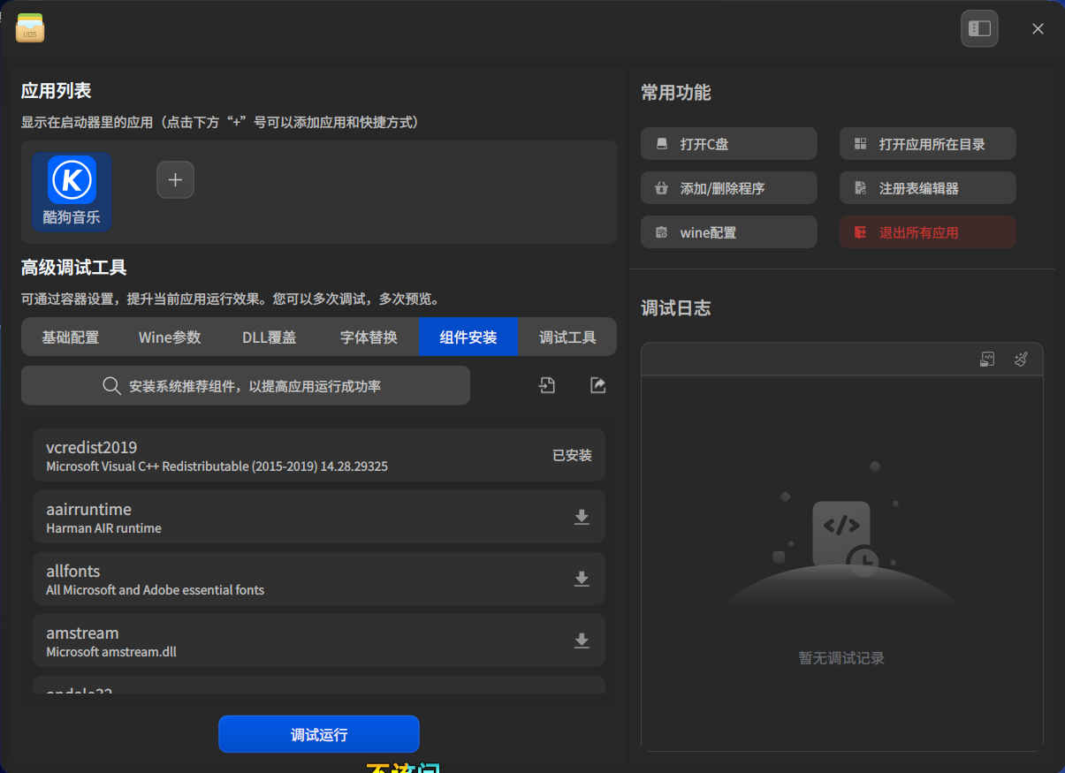Viewport: 1065px width, 773px height.
Task: Switch to the Wine参数 tab
Action: pyautogui.click(x=170, y=337)
